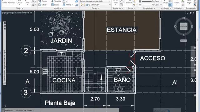Click the table icon in Anotación panel
The image size is (200, 112).
click(x=121, y=5)
